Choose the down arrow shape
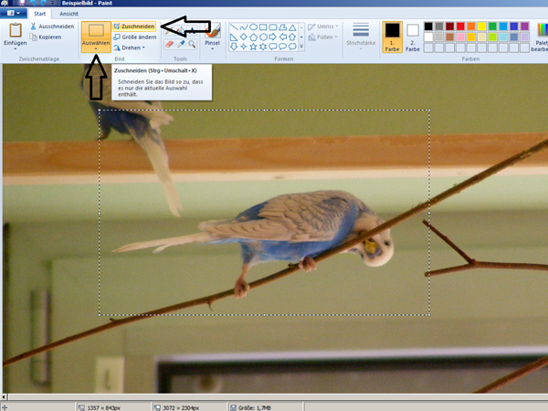548x411 pixels. 234,47
